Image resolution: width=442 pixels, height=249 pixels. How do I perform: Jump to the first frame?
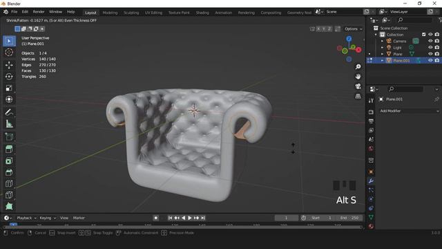170,218
